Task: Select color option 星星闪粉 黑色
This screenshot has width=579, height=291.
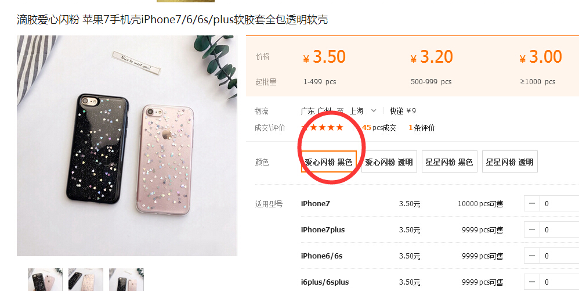Action: click(450, 161)
